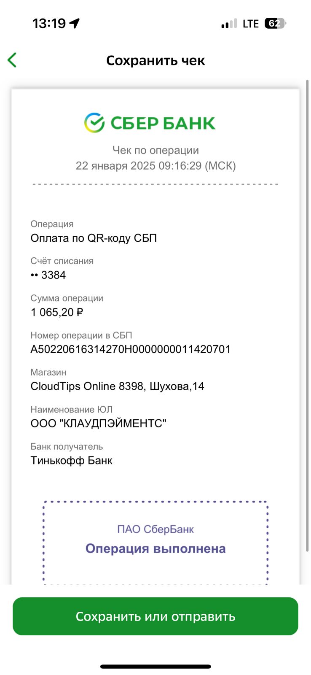The height and width of the screenshot is (675, 311).
Task: Tap the Тинькофф Банк recipient bank
Action: (71, 460)
